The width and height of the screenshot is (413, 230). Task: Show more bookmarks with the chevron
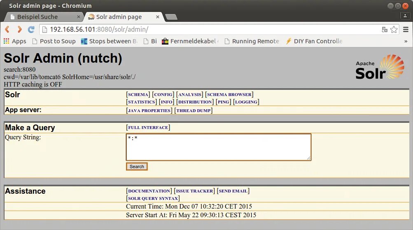406,41
